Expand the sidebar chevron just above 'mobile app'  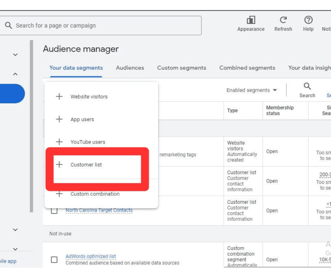click(15, 249)
